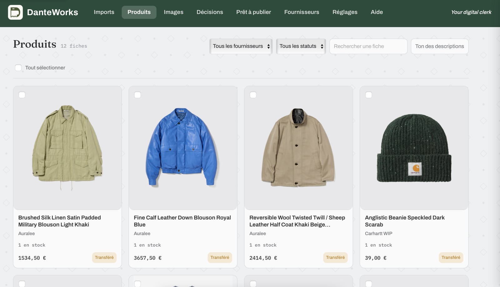Tick the Reversible Wool Half Coat checkbox
This screenshot has height=287, width=500.
[x=253, y=95]
